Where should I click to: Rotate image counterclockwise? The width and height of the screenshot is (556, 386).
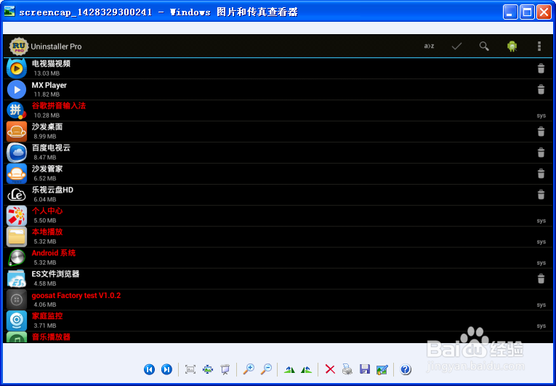click(x=307, y=370)
